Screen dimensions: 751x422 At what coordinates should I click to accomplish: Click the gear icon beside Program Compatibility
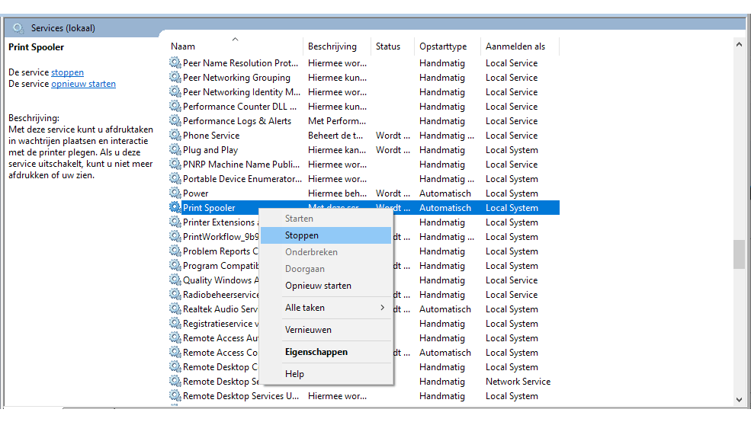pos(175,265)
